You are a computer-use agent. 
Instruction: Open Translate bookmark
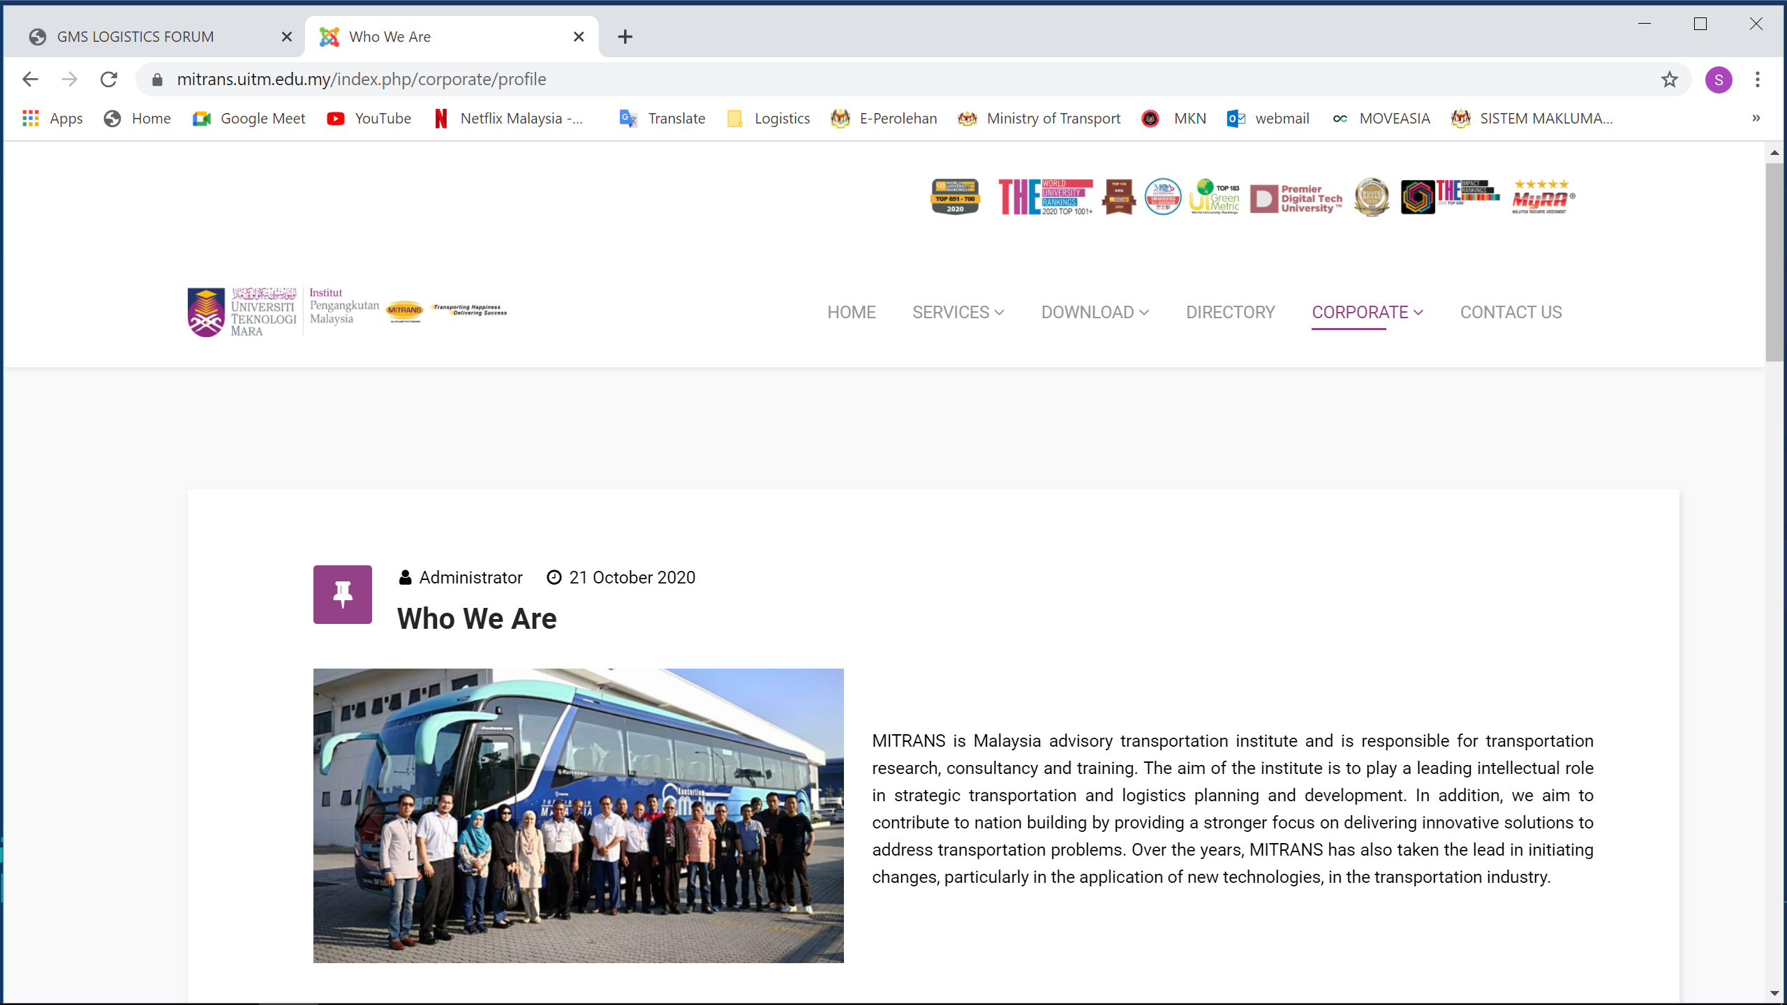[x=662, y=119]
